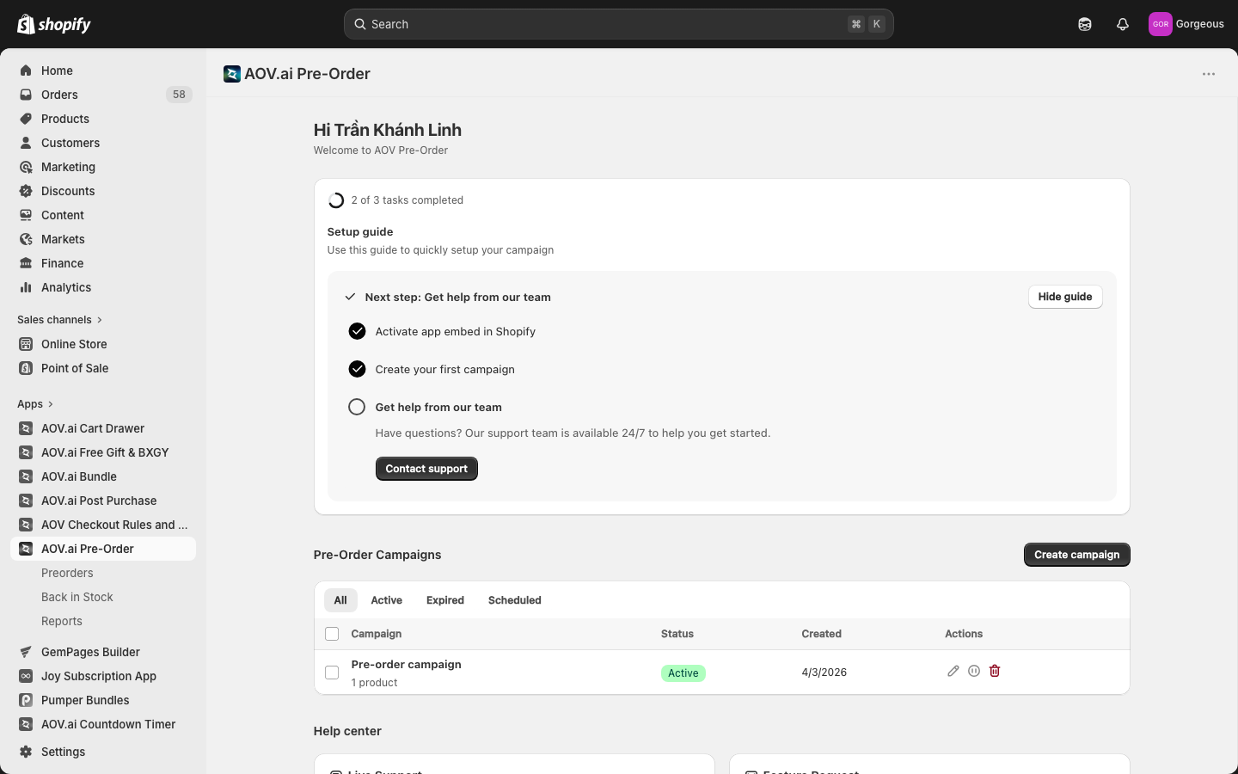Open Gorgeous store account avatar

point(1161,24)
